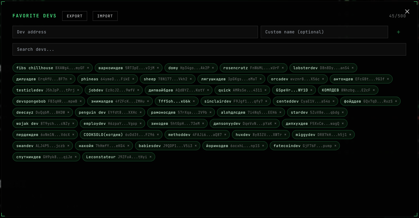
Task: Select the йорикодев chip name
Action: point(217,146)
